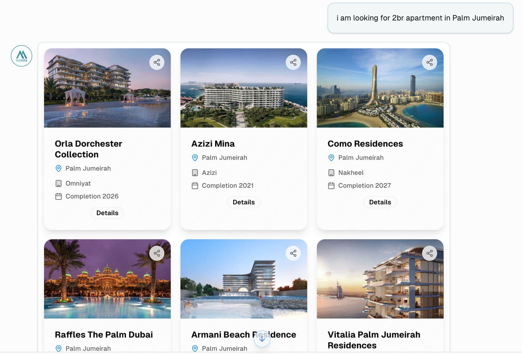Viewport: 522px width, 354px height.
Task: Click the share icon on Armani Beach Residence card
Action: tap(293, 253)
